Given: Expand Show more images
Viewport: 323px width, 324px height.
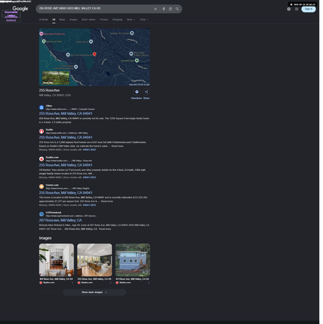Looking at the screenshot, I should (x=94, y=292).
